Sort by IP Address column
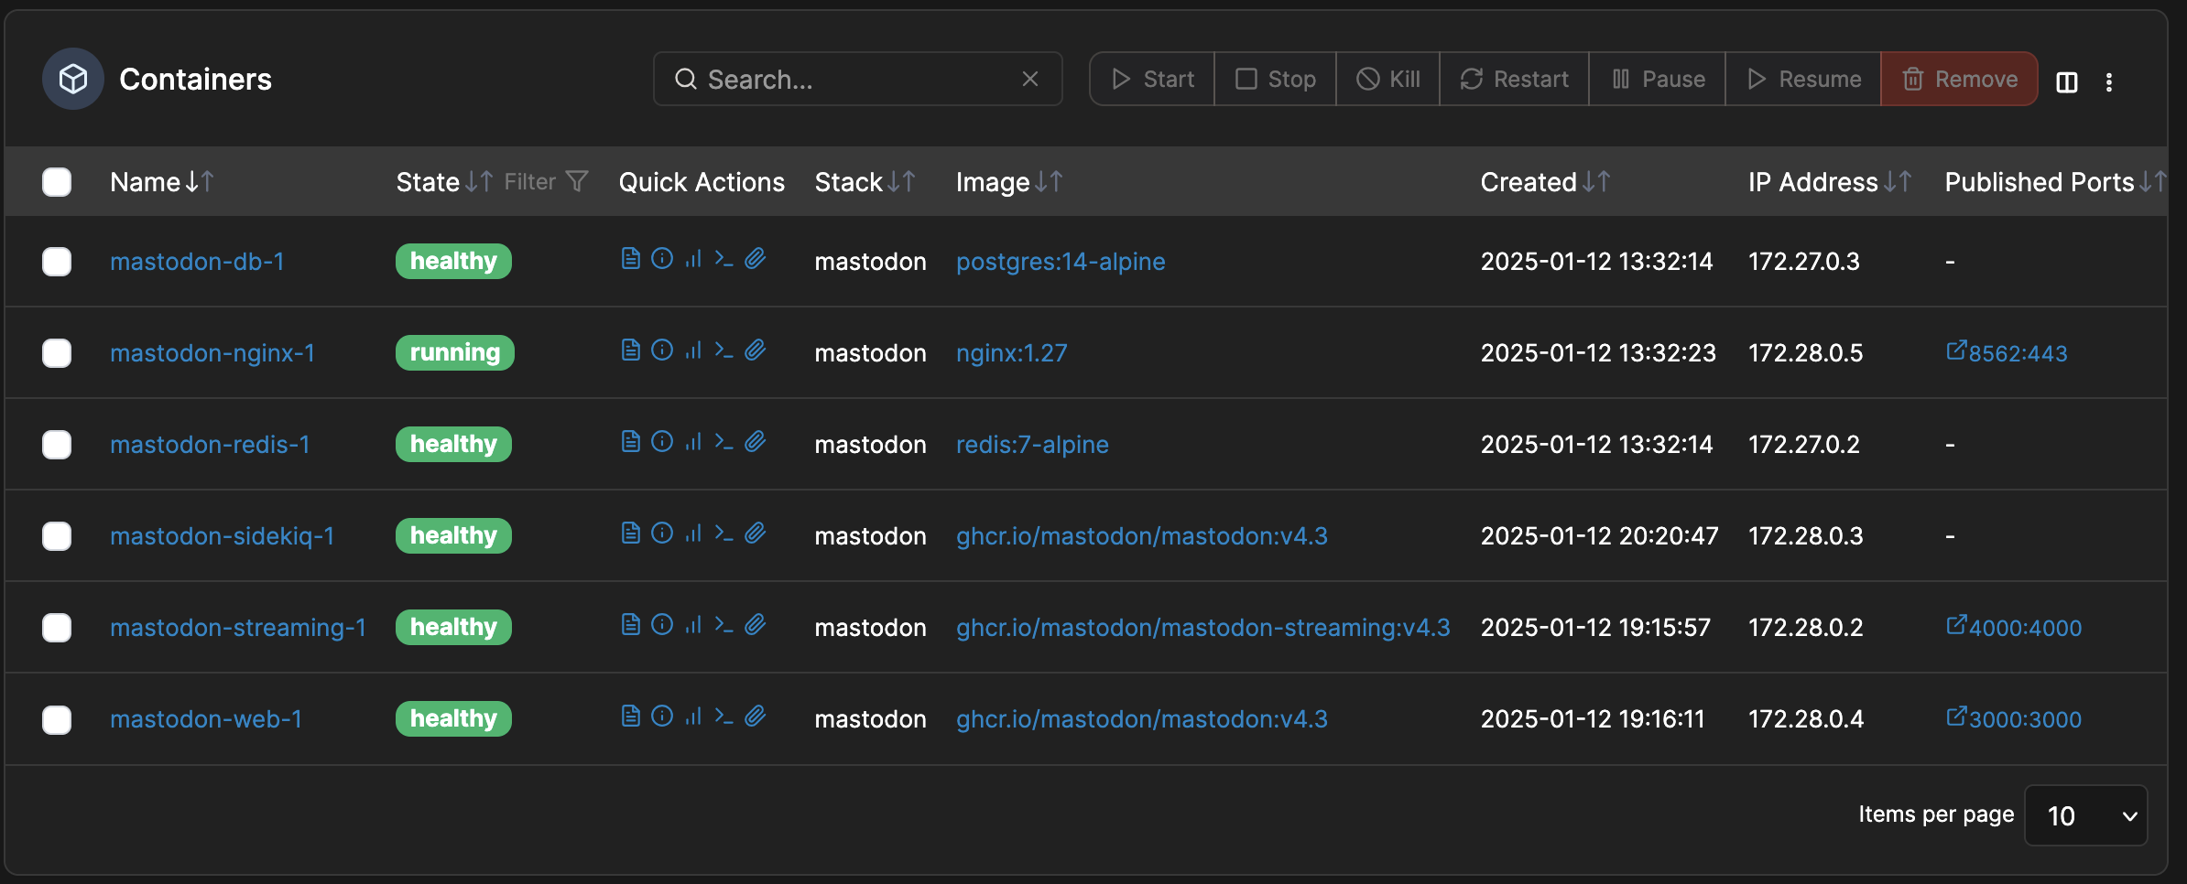Screen dimensions: 2187x884 [x=1830, y=182]
